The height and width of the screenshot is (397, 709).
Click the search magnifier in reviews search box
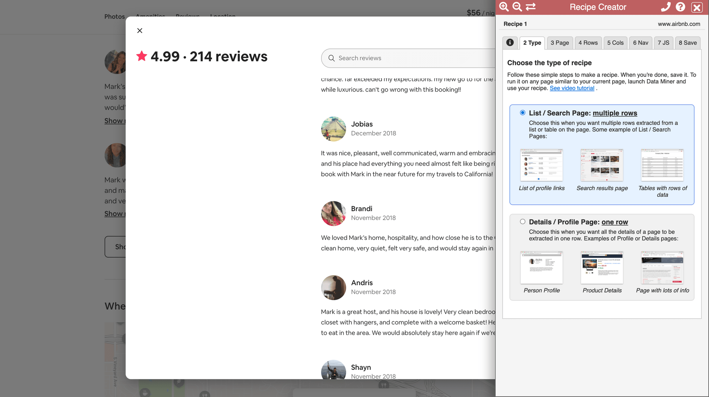click(331, 58)
